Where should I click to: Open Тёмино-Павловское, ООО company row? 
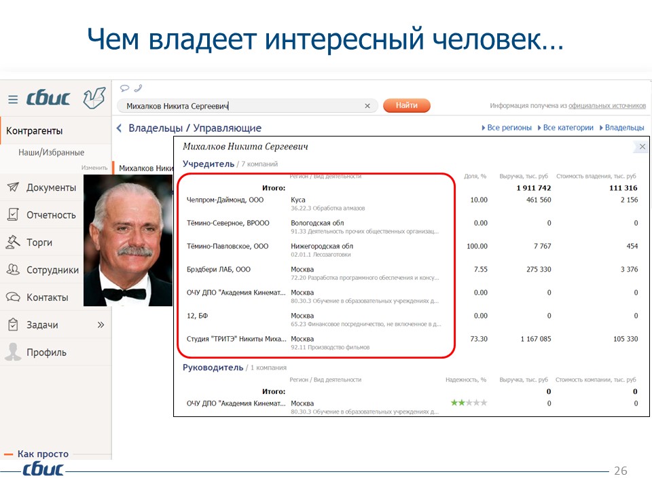pyautogui.click(x=228, y=247)
